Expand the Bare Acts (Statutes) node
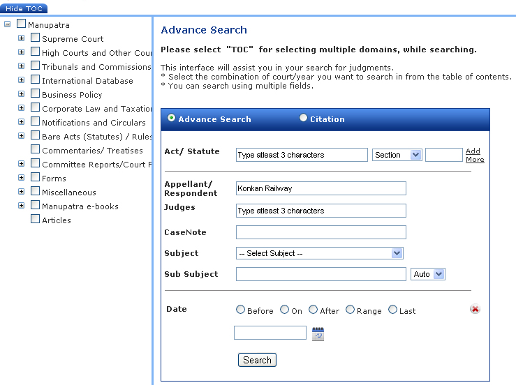Image resolution: width=516 pixels, height=385 pixels. [21, 136]
